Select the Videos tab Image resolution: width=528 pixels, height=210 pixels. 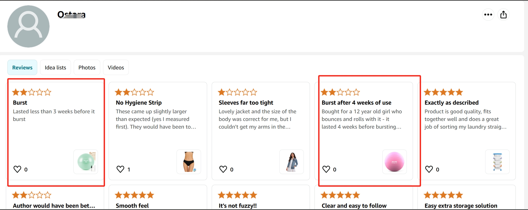click(x=116, y=68)
